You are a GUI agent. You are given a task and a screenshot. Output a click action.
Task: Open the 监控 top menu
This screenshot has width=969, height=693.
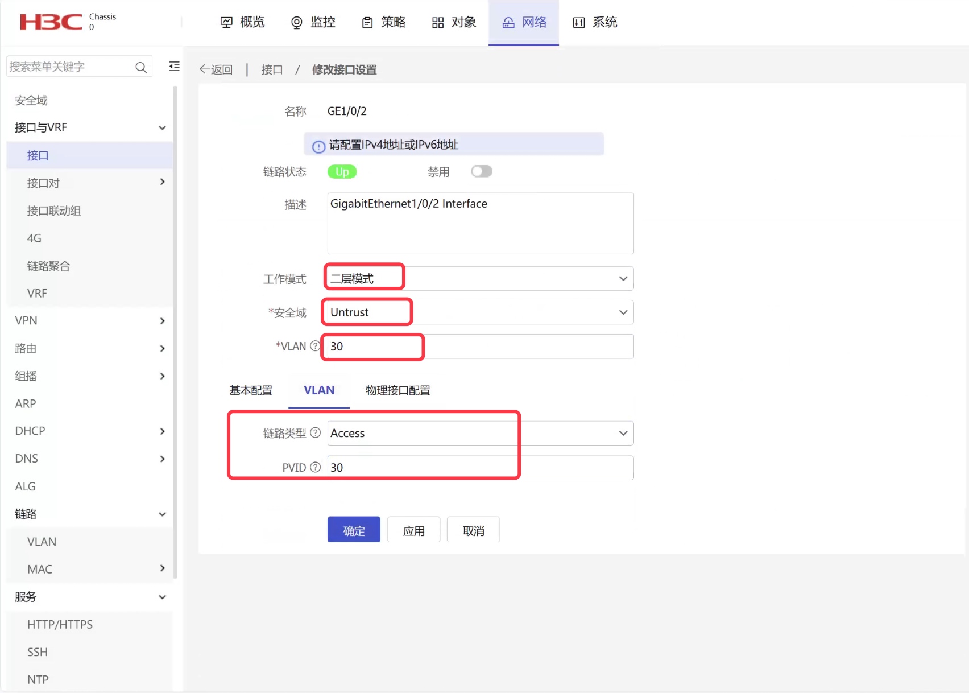313,22
